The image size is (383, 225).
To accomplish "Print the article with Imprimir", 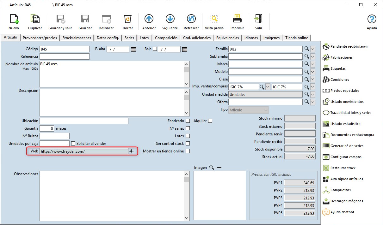I will click(x=237, y=21).
